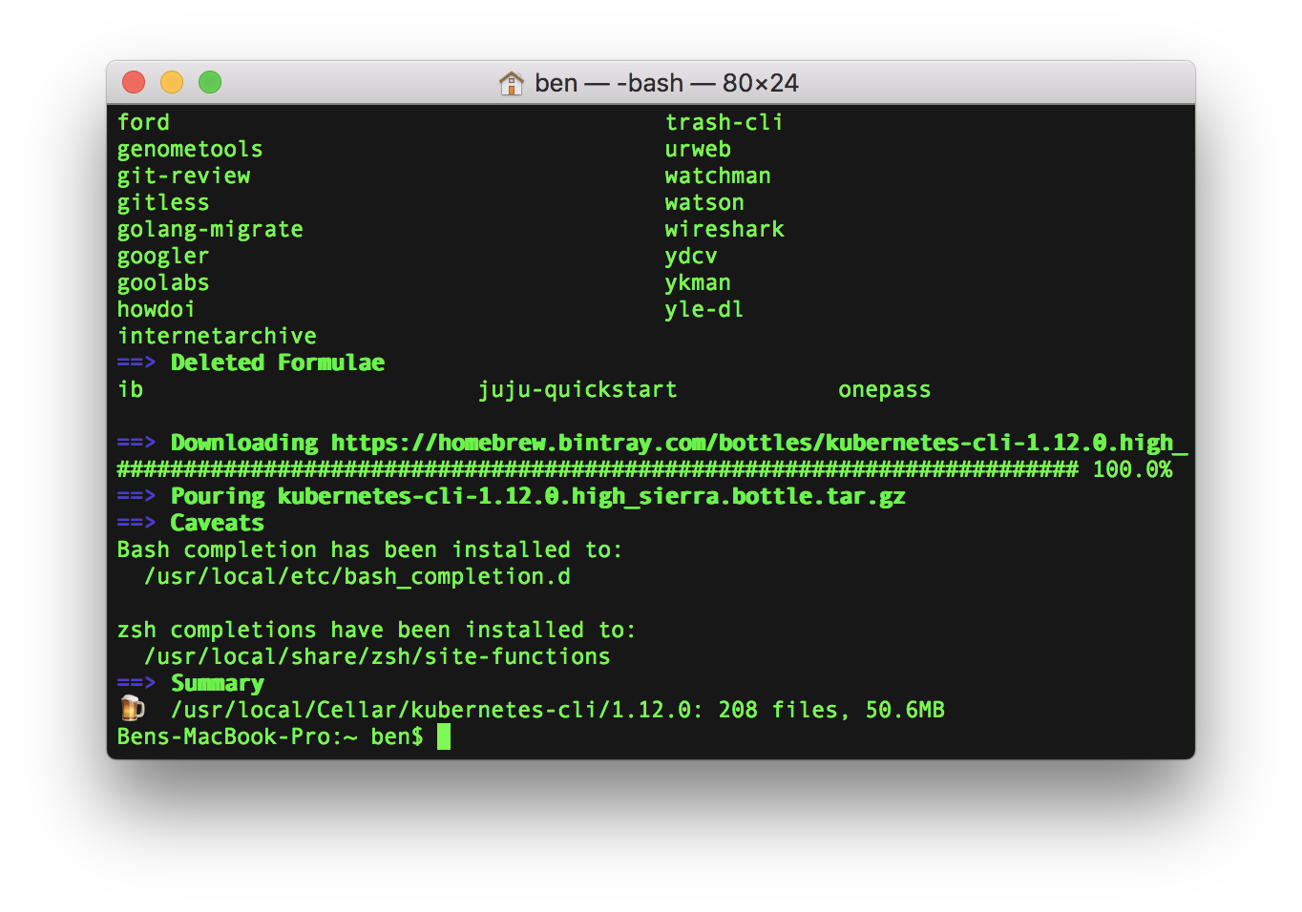Click the 'genometools' formula name

tap(190, 149)
